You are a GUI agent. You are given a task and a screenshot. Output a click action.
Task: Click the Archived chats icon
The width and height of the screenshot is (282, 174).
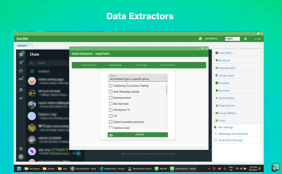[32, 71]
